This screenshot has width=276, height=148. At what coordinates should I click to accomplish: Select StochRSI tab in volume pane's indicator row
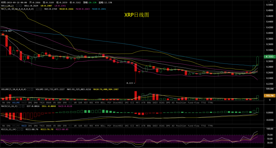coord(118,102)
